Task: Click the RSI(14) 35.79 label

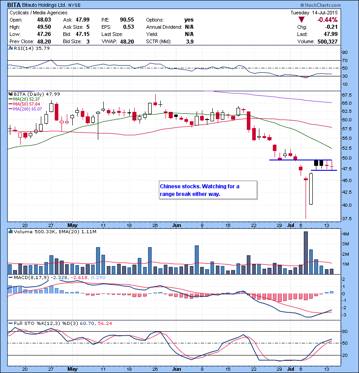Action: [x=31, y=48]
